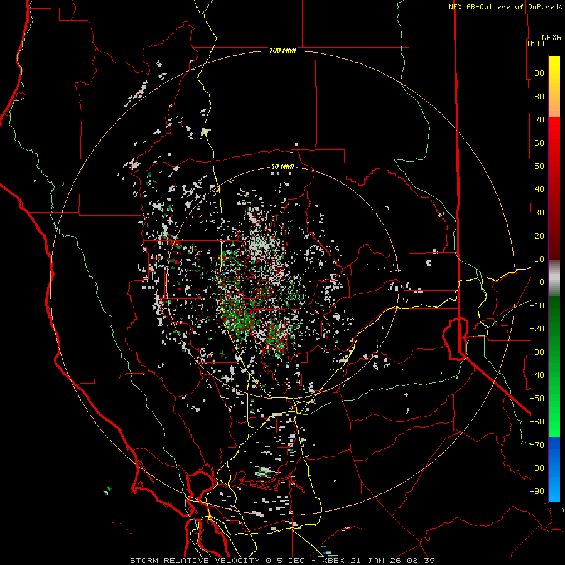The width and height of the screenshot is (565, 565).
Task: Click the 40 value on velocity scale
Action: 539,189
